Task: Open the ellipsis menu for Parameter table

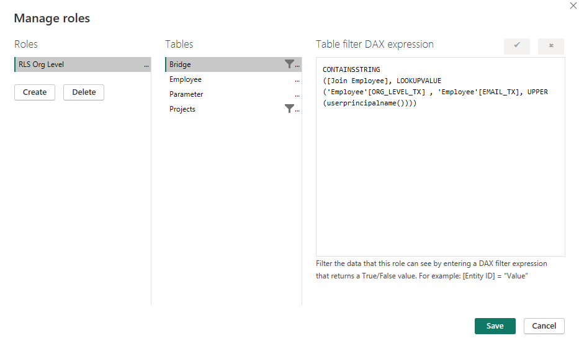Action: click(297, 95)
